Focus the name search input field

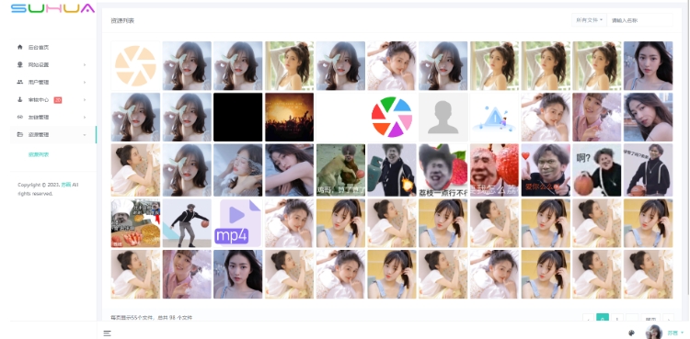(x=639, y=20)
